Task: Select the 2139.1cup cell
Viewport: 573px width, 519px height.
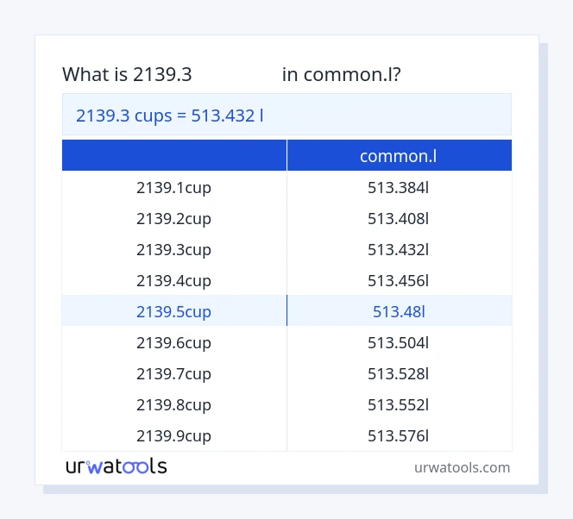Action: click(173, 187)
